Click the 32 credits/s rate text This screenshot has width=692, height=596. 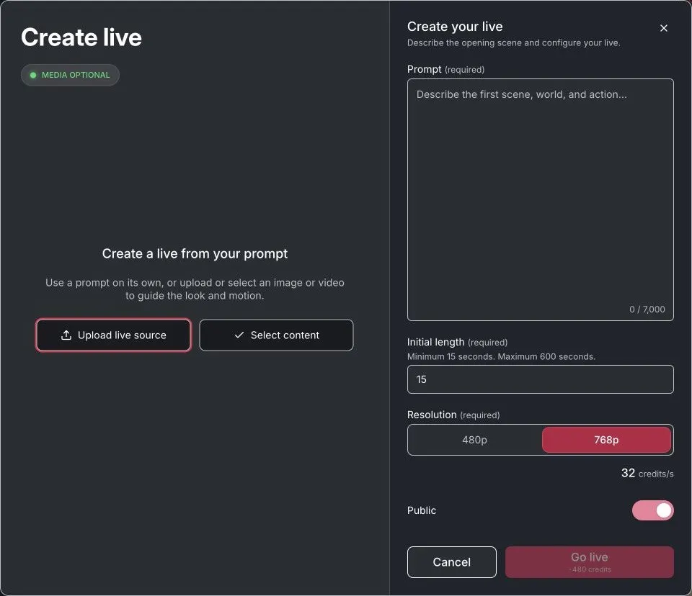pos(647,474)
